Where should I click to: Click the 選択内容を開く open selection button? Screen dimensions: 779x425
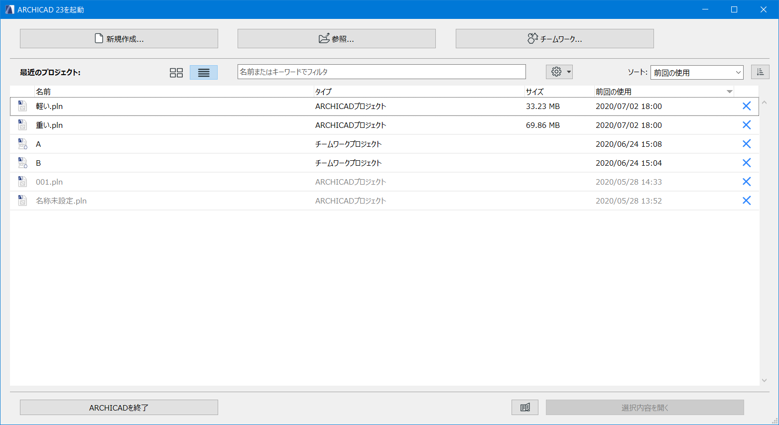pyautogui.click(x=645, y=408)
